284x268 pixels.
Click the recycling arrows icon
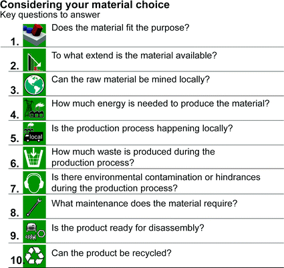pyautogui.click(x=34, y=256)
